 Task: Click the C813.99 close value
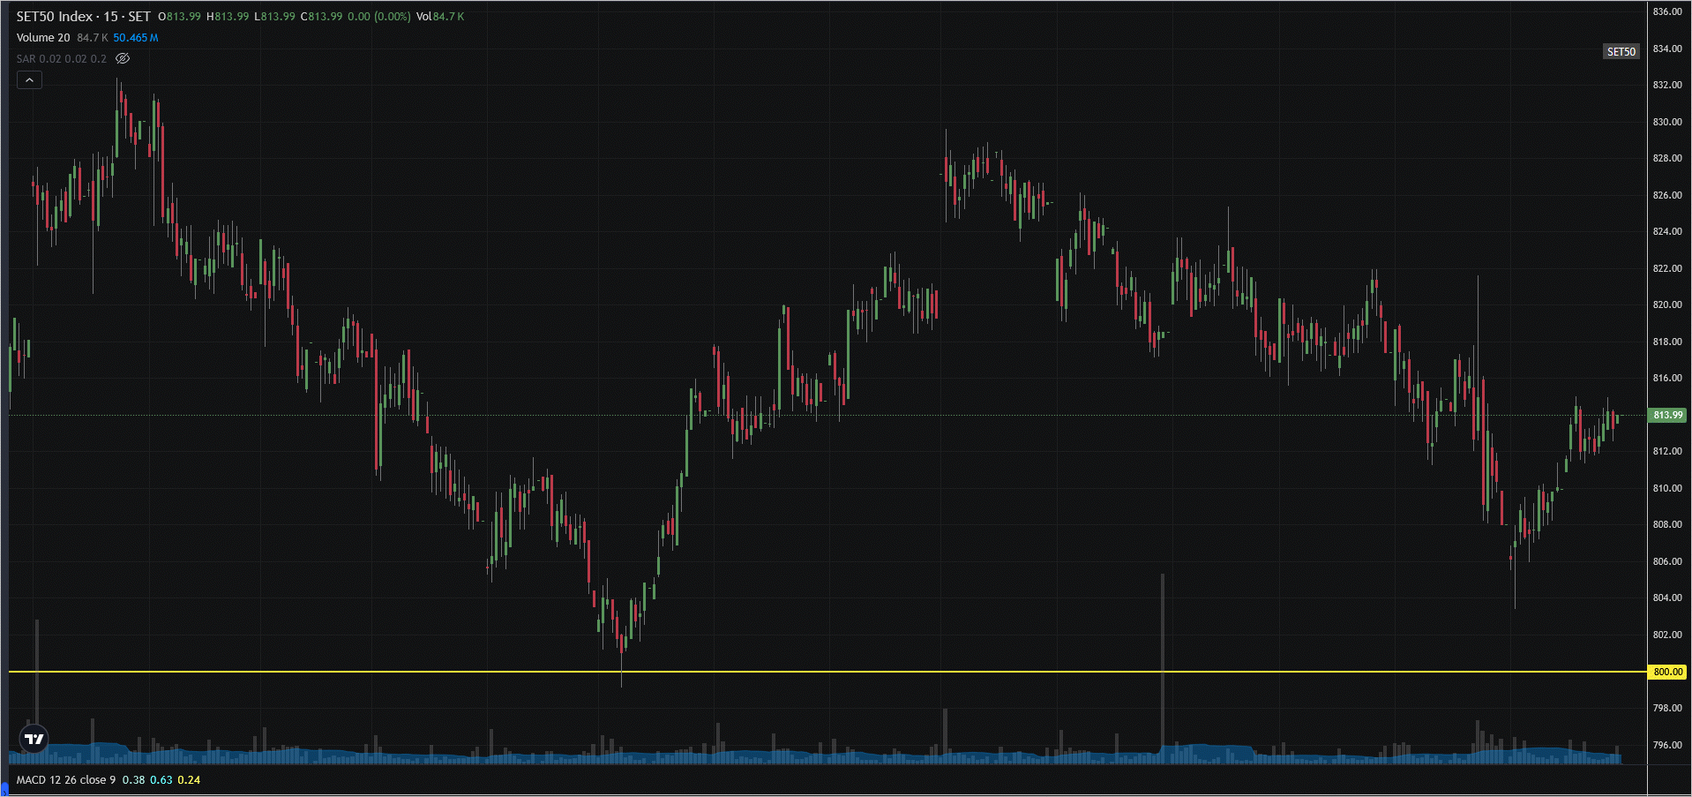click(322, 17)
